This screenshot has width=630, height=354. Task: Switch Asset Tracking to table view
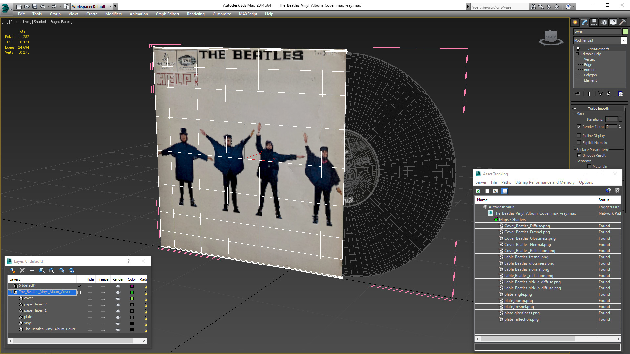(505, 191)
